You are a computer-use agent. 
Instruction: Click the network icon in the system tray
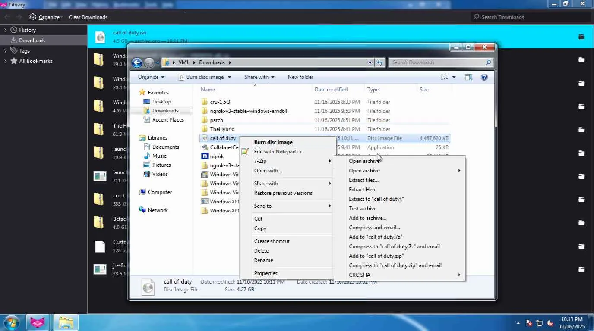pos(540,323)
